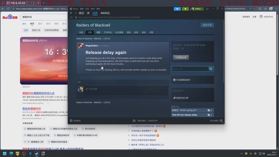The height and width of the screenshot is (157, 279).
Task: Open DG地瓜 profile tab in Steam
Action: pyautogui.click(x=105, y=13)
